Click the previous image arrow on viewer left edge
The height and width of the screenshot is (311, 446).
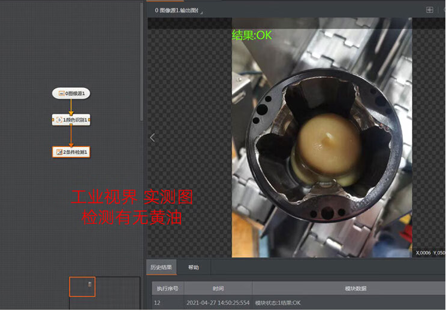click(x=152, y=138)
